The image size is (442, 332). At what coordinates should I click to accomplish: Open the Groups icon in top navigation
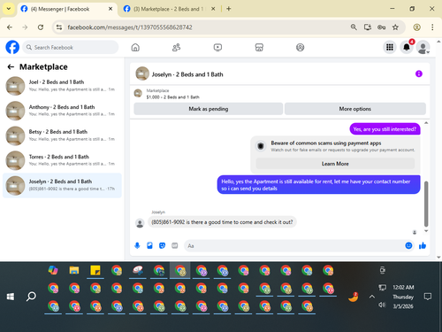tap(300, 47)
